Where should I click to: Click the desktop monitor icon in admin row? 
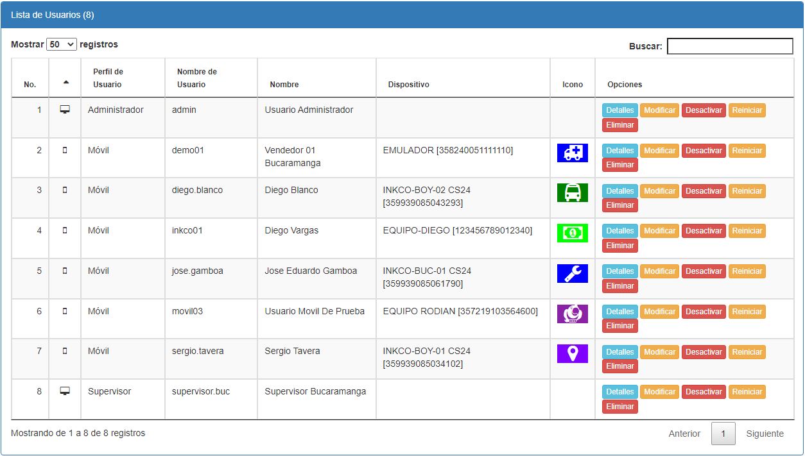click(65, 110)
